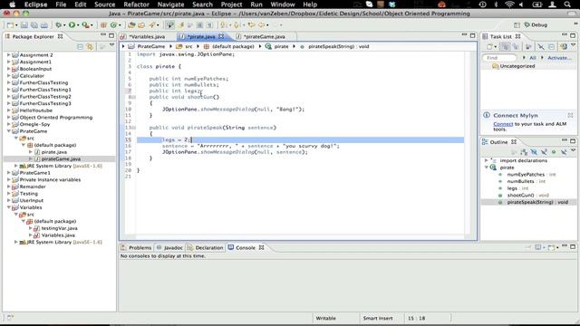Image resolution: width=580 pixels, height=326 pixels.
Task: Expand the Calculator project
Action: [x=9, y=76]
